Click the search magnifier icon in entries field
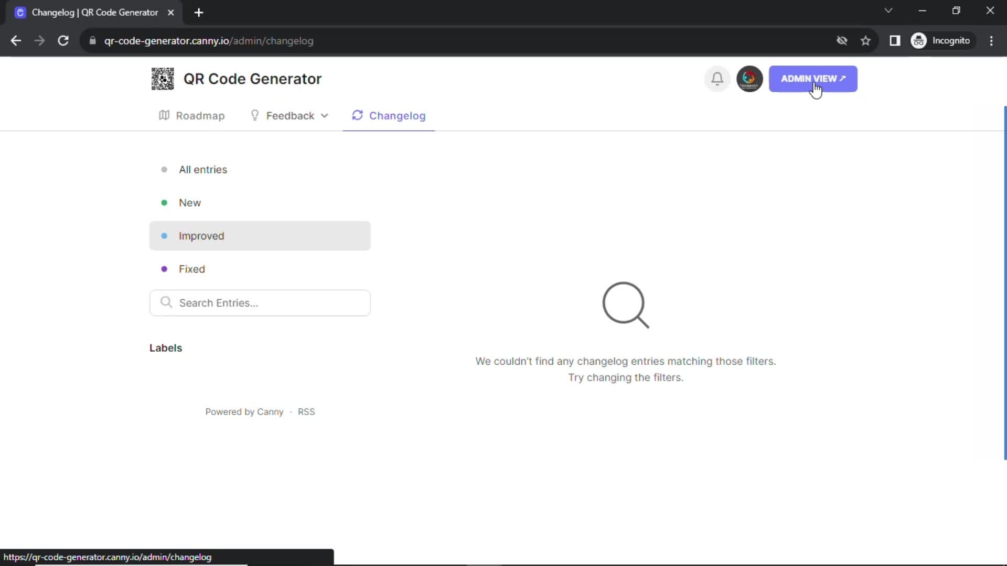 pos(166,302)
